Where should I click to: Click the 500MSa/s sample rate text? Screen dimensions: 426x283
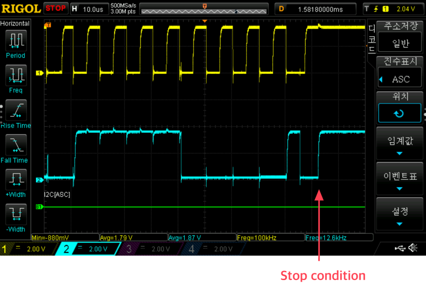tap(123, 5)
